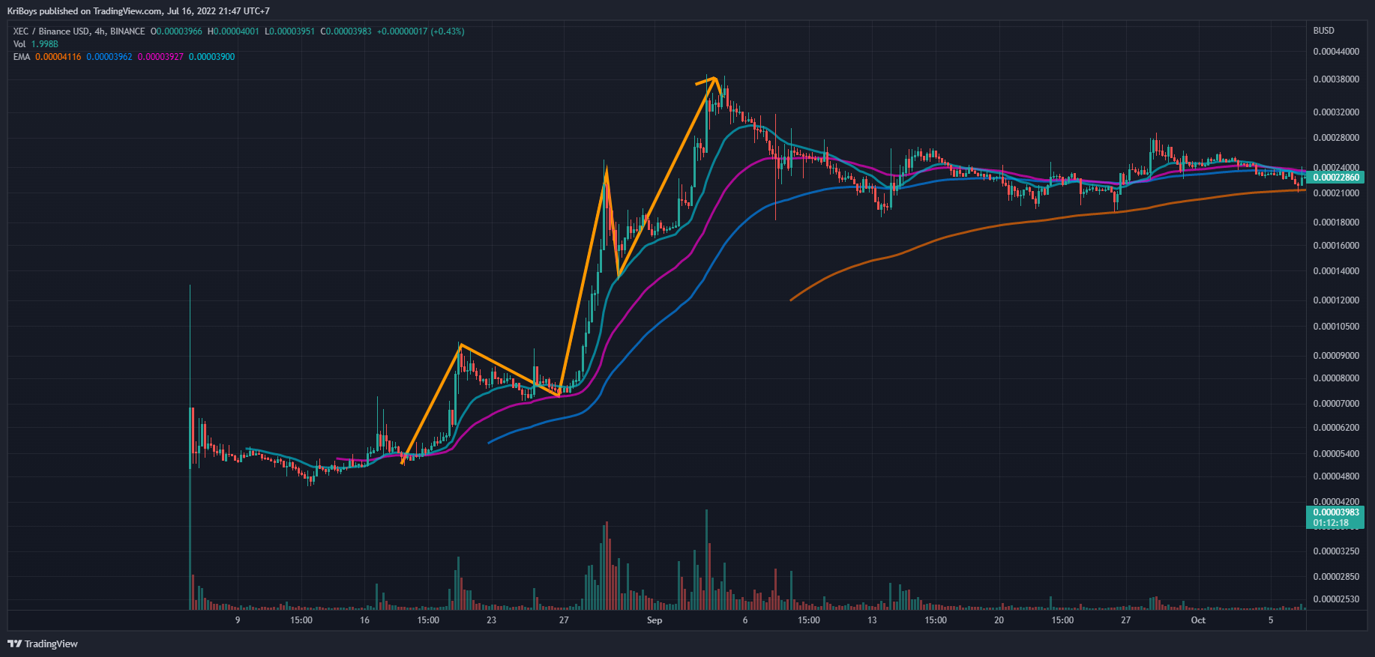Click the BUSD currency label
Screen dimensions: 1375x657
click(1324, 31)
